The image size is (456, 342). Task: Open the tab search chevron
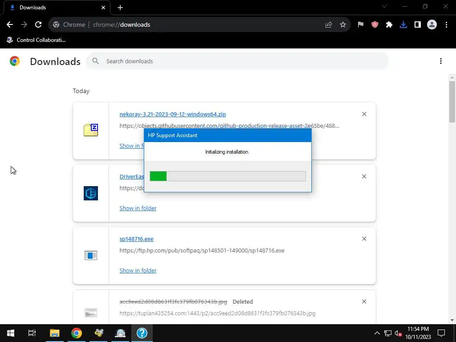click(384, 6)
